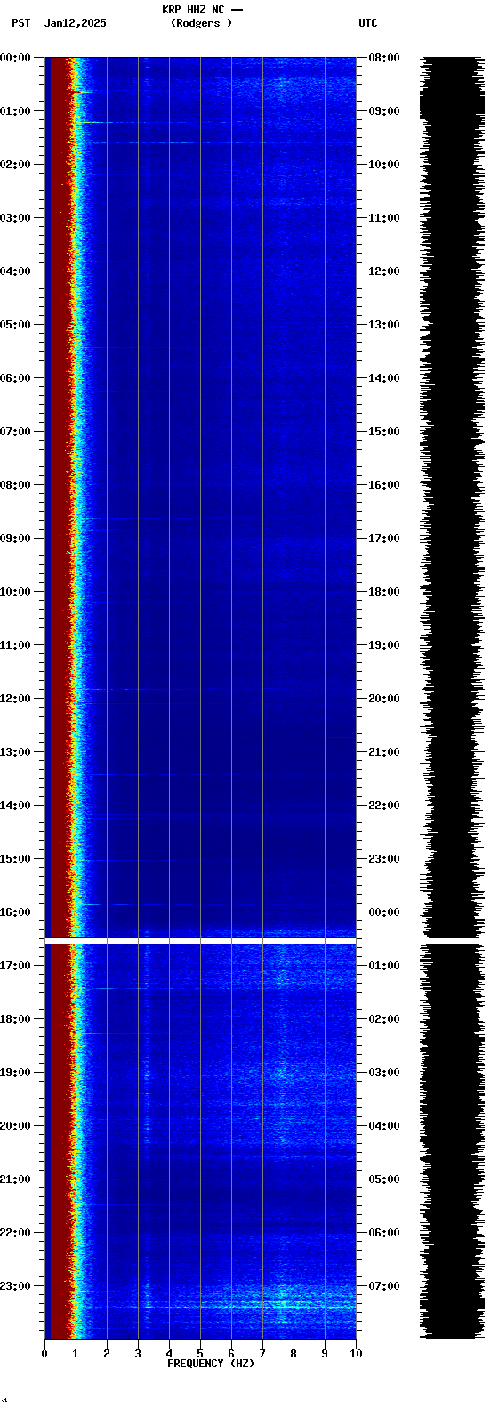Select the '00:00' label on the PST axis
The width and height of the screenshot is (491, 1410).
[15, 58]
